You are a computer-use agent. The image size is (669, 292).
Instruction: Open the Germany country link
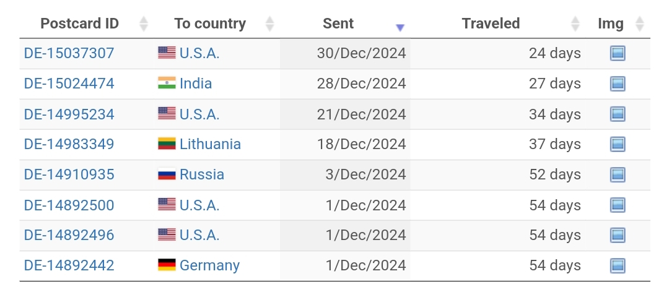[x=209, y=265]
